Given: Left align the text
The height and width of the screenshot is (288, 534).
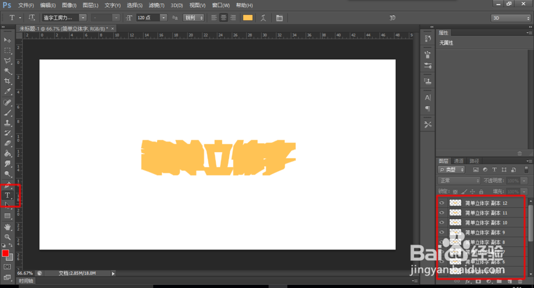Looking at the screenshot, I should click(214, 18).
